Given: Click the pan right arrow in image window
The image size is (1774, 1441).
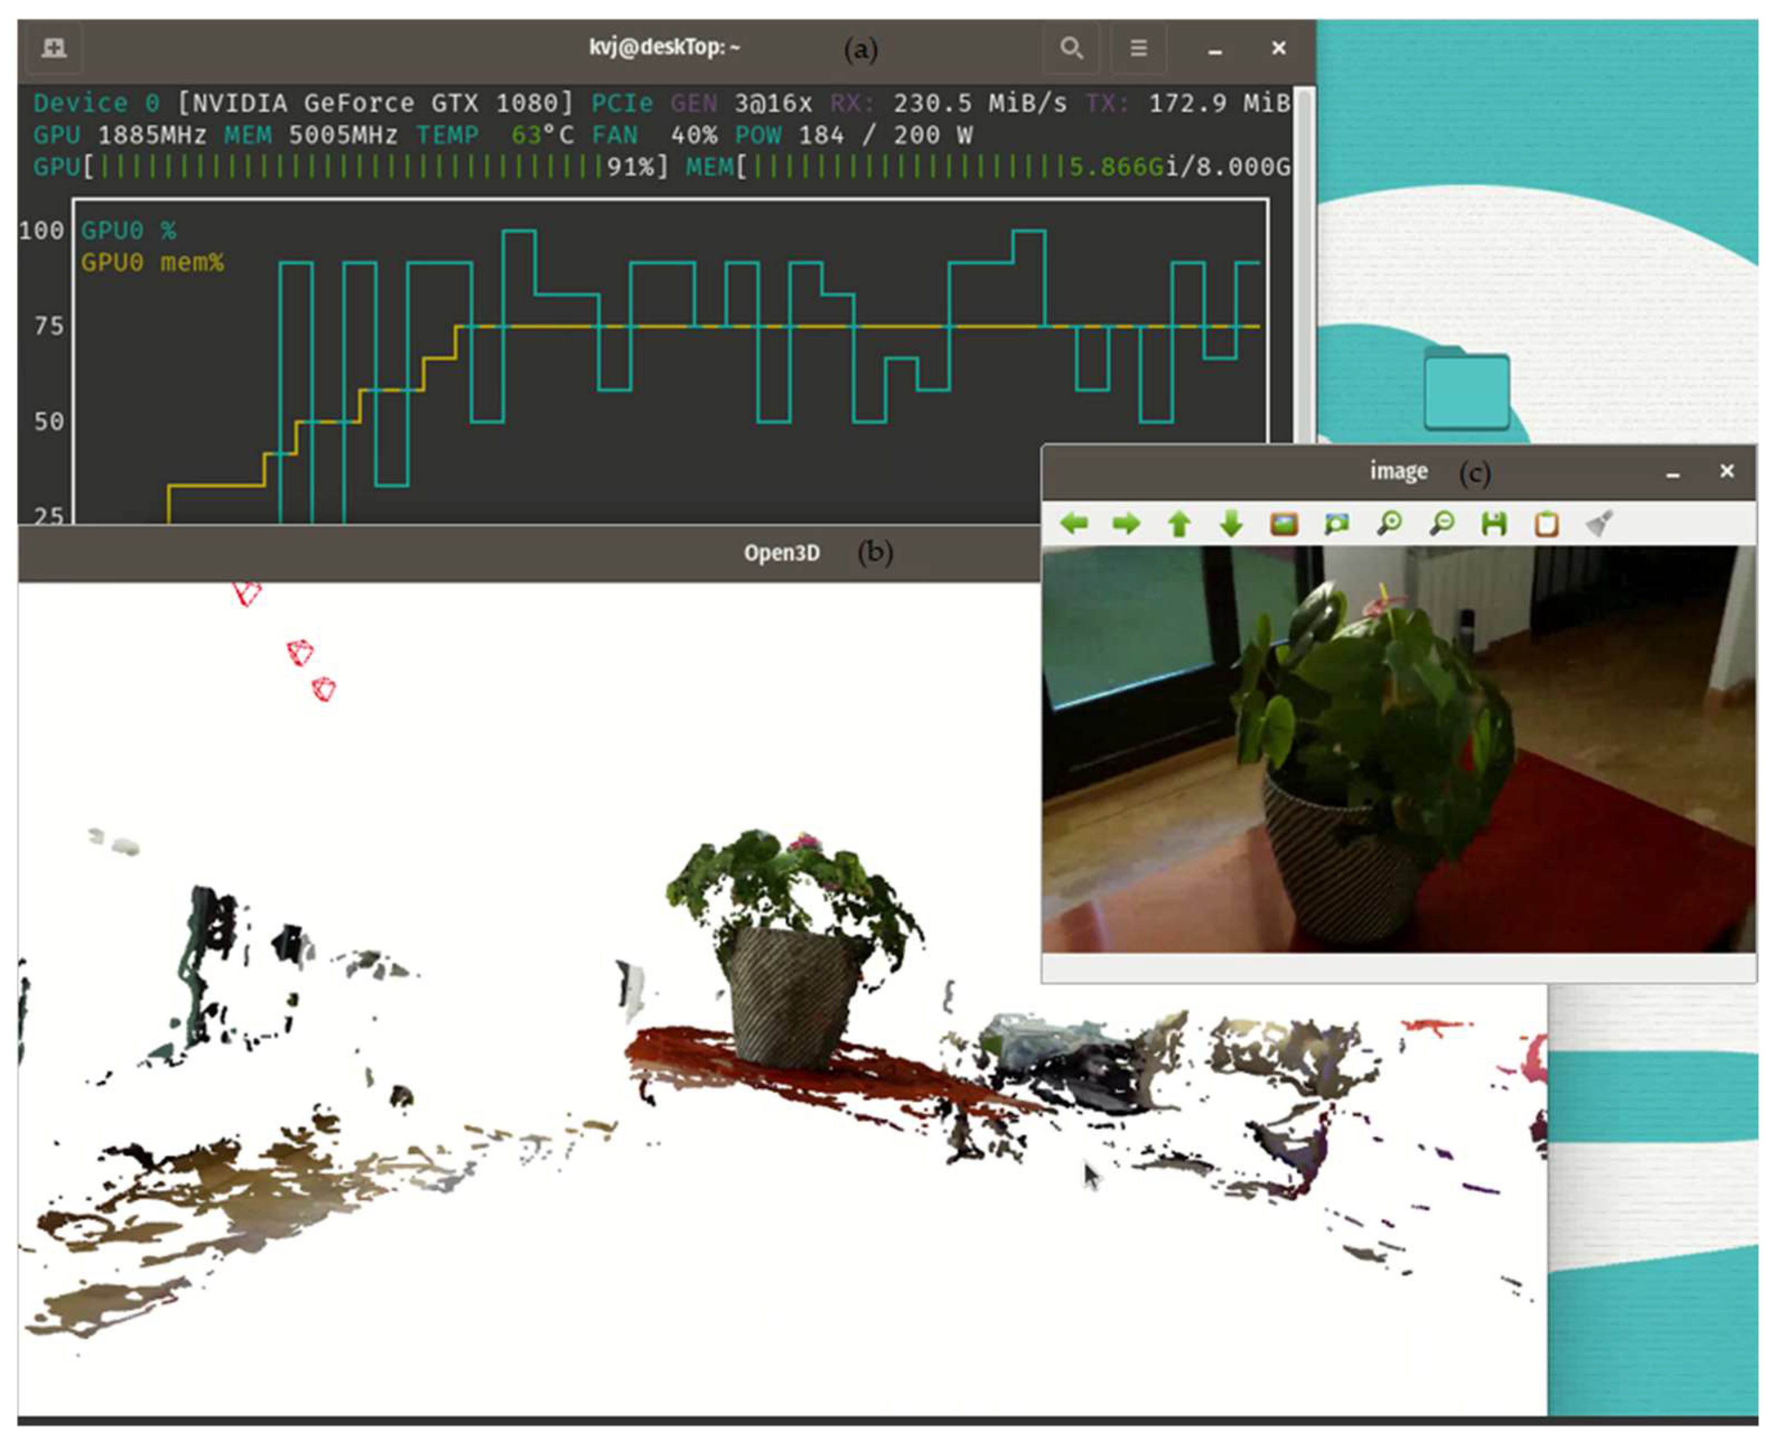Looking at the screenshot, I should (x=1126, y=523).
